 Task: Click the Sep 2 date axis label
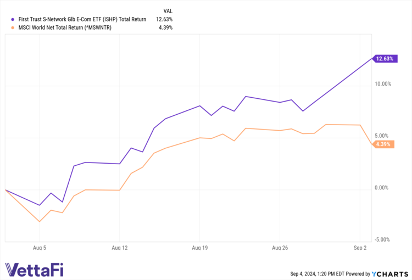coord(360,248)
